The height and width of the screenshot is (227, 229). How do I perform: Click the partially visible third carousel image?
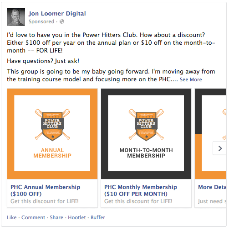point(211,134)
